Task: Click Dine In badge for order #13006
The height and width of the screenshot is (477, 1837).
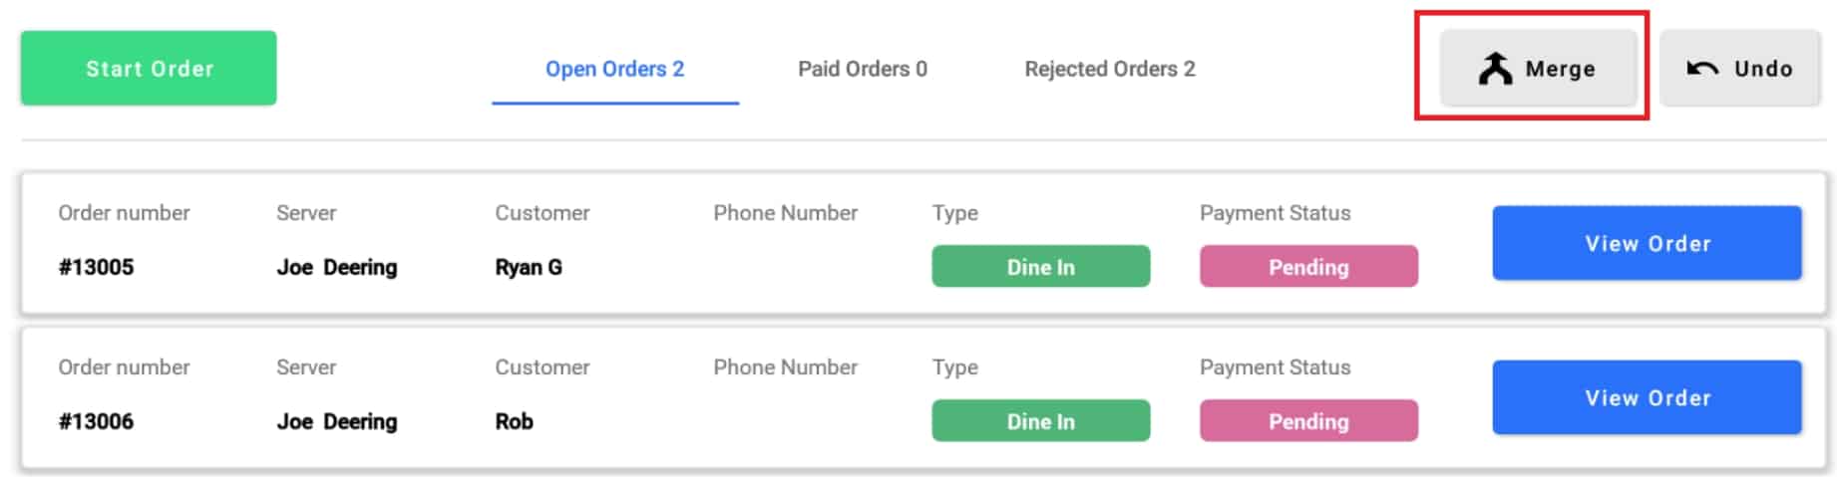Action: (1040, 420)
